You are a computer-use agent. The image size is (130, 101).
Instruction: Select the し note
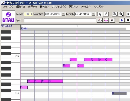(x=73, y=60)
